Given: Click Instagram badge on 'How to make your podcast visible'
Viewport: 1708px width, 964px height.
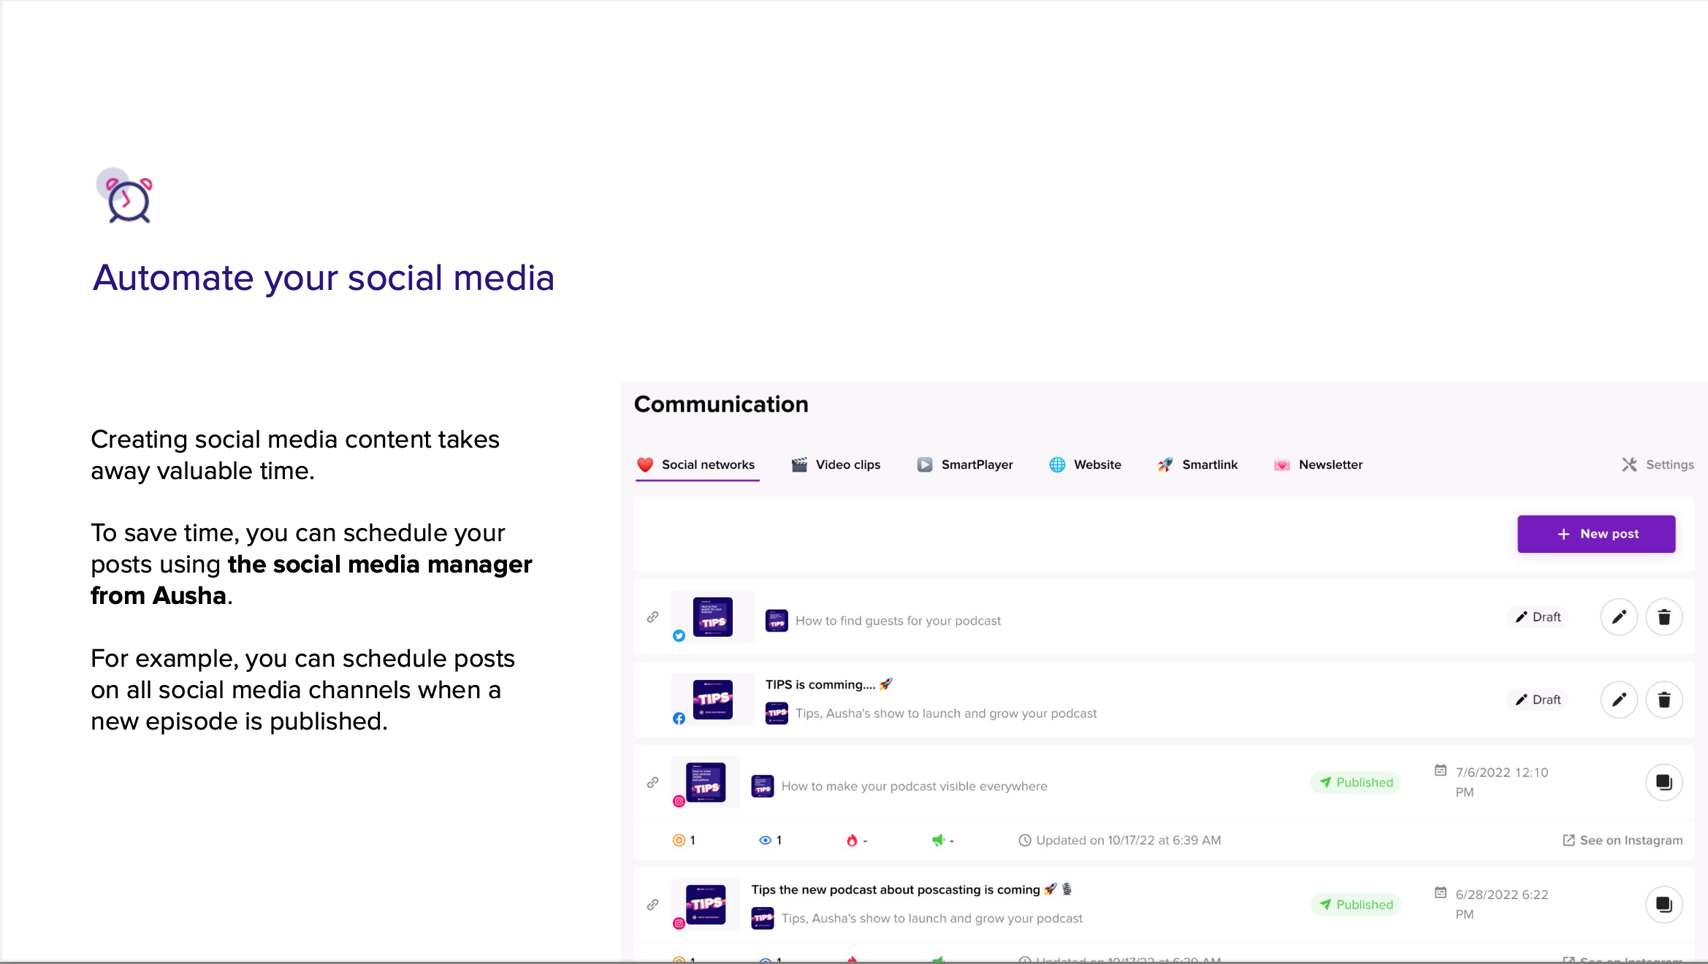Looking at the screenshot, I should coord(679,801).
